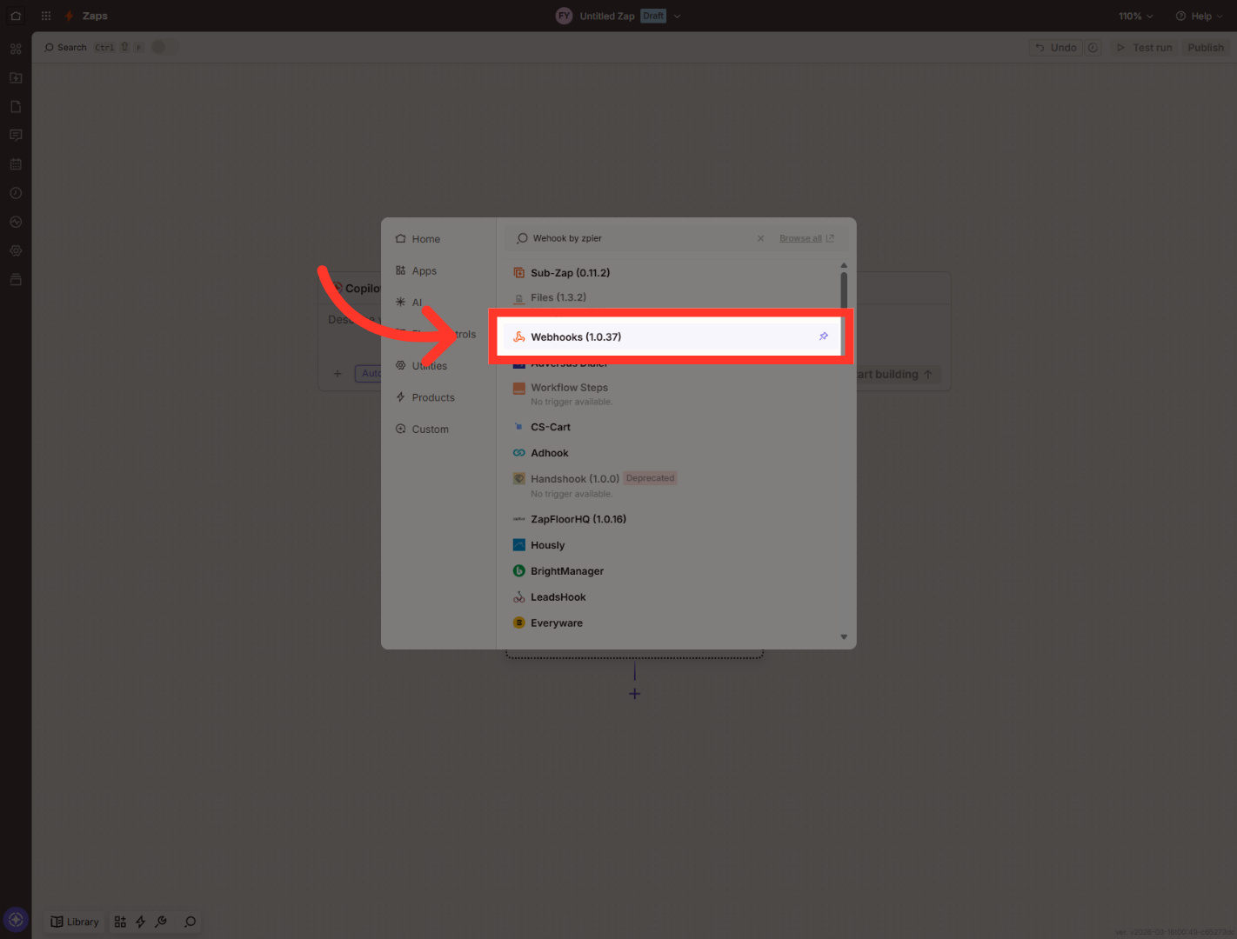Select the Everyware app
This screenshot has width=1237, height=939.
(x=557, y=623)
